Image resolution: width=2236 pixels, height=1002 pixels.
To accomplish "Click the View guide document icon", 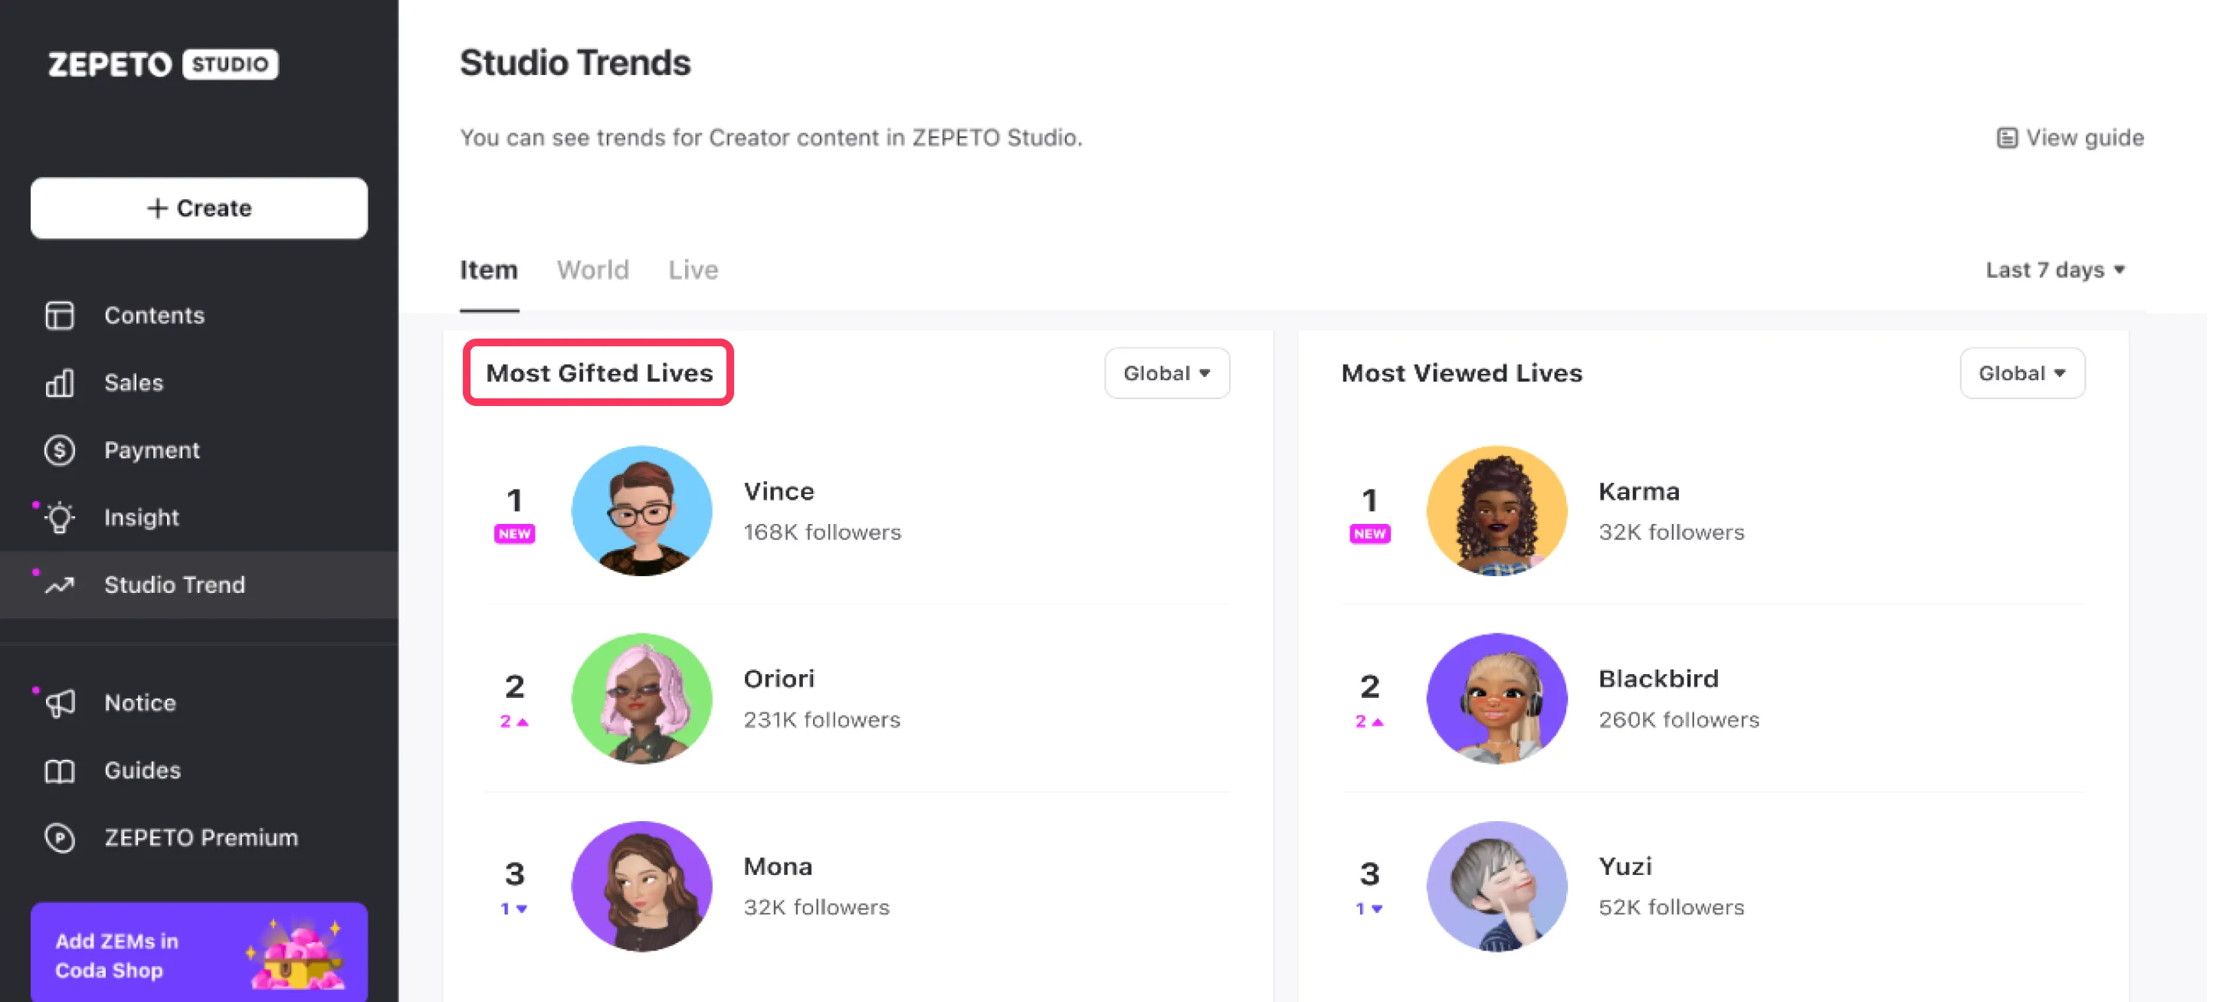I will tap(2006, 138).
